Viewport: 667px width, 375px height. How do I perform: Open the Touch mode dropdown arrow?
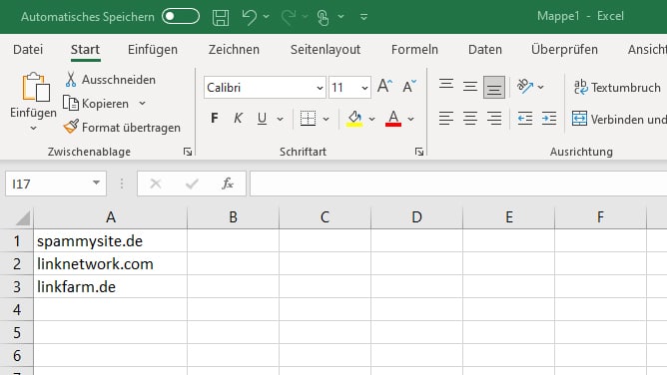[340, 17]
